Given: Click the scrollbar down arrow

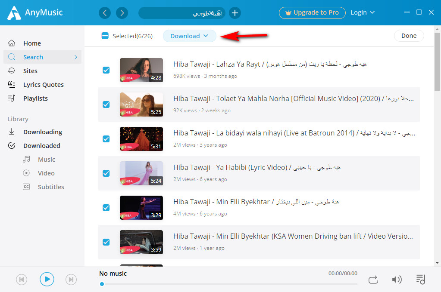Looking at the screenshot, I should (x=438, y=263).
